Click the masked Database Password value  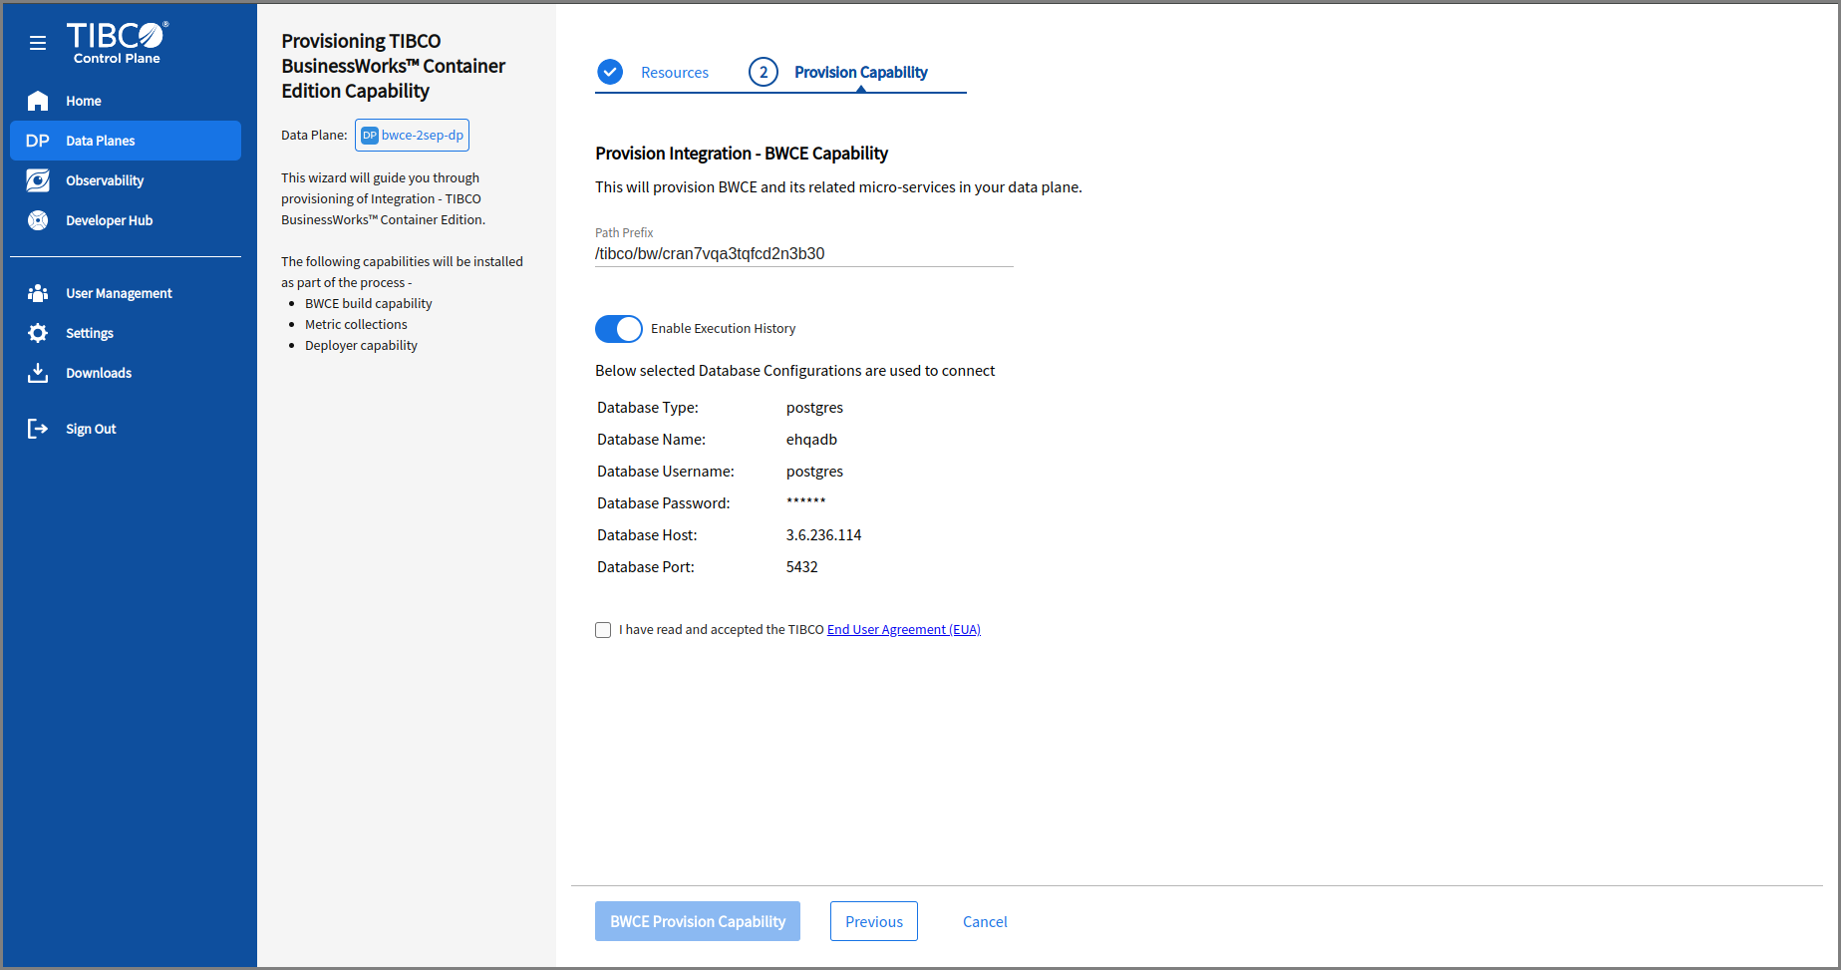[x=806, y=501]
